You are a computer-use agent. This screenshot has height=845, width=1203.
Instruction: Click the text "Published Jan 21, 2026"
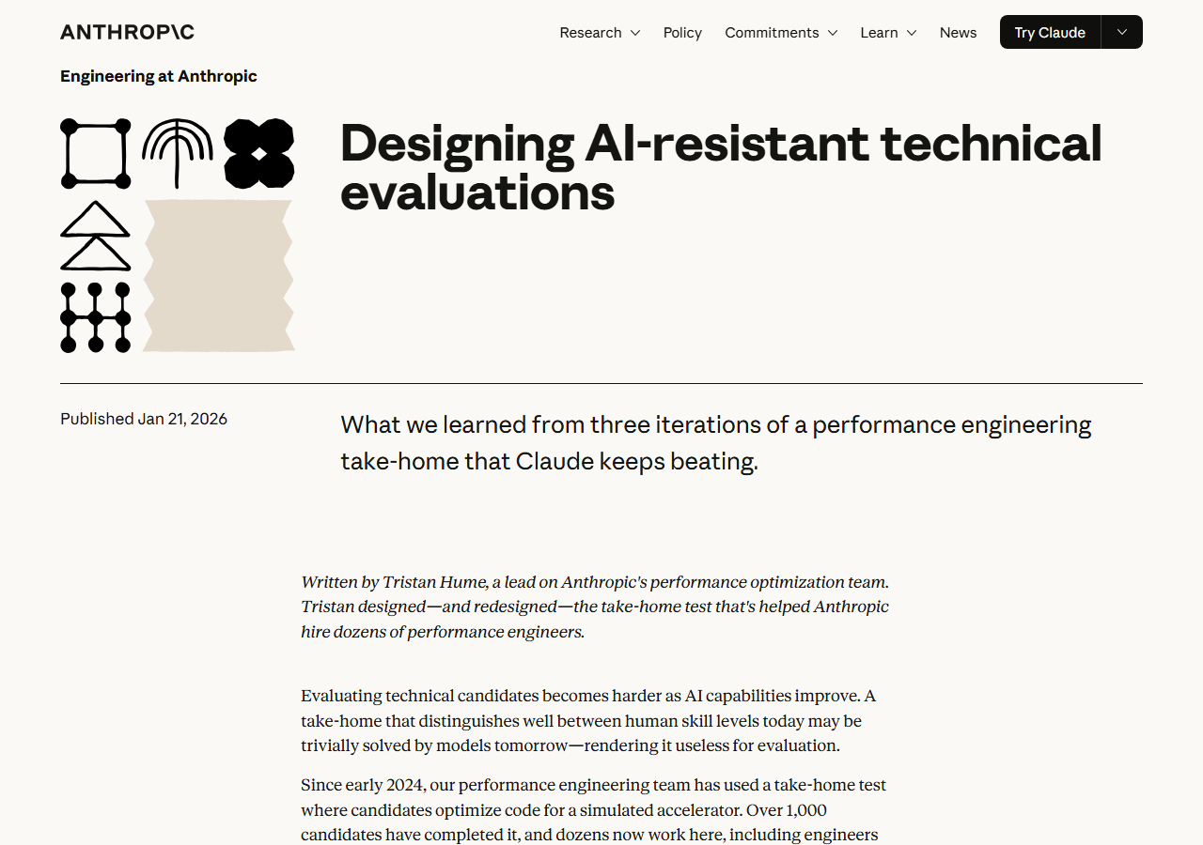click(x=144, y=419)
